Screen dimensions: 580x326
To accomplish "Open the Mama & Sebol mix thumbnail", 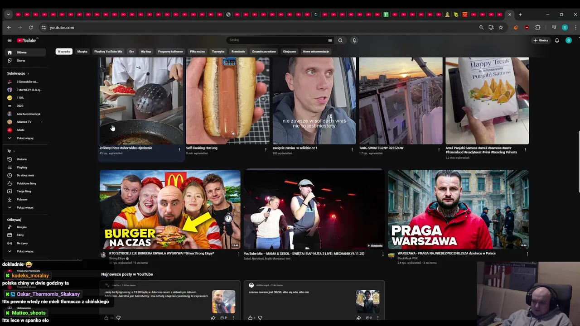I will click(x=314, y=210).
